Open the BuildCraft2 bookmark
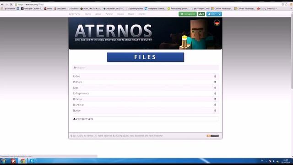 91,9
